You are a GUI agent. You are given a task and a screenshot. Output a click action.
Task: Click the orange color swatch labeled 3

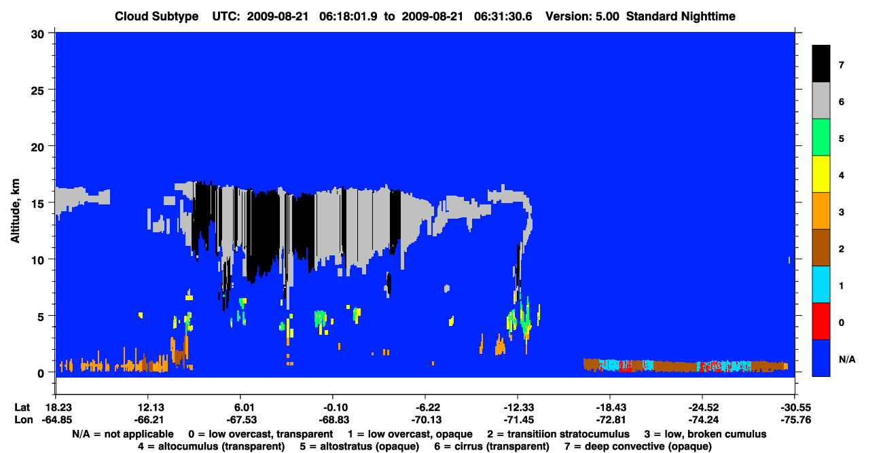821,211
